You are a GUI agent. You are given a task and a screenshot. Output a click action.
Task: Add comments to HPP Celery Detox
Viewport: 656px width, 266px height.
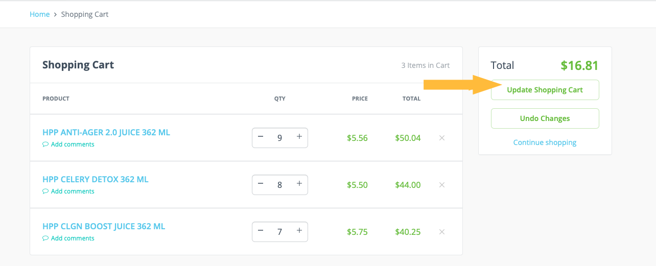tap(72, 191)
